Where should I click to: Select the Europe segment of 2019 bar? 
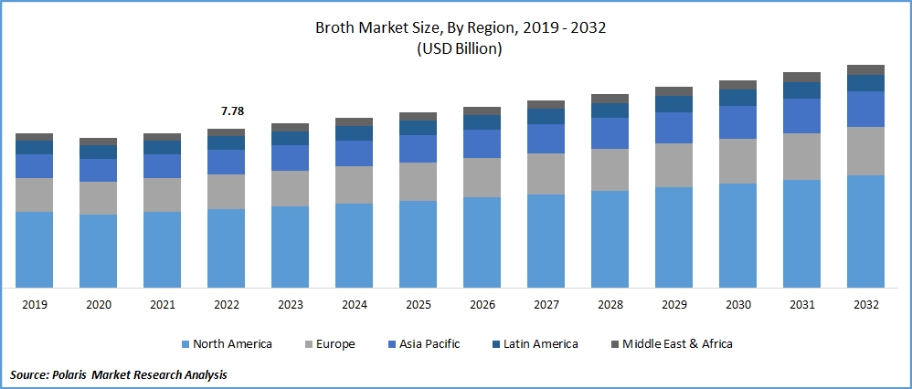tap(35, 194)
